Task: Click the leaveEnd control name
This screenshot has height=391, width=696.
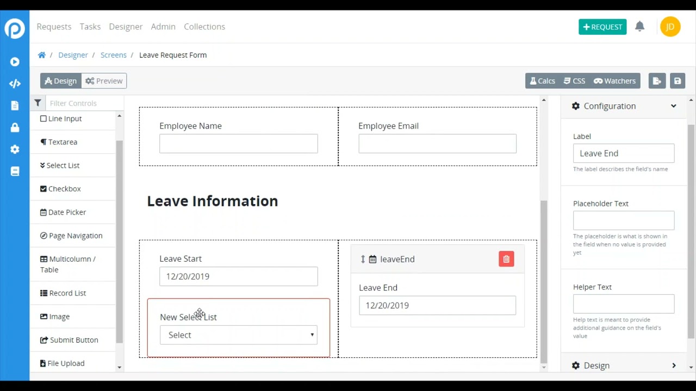Action: tap(397, 259)
